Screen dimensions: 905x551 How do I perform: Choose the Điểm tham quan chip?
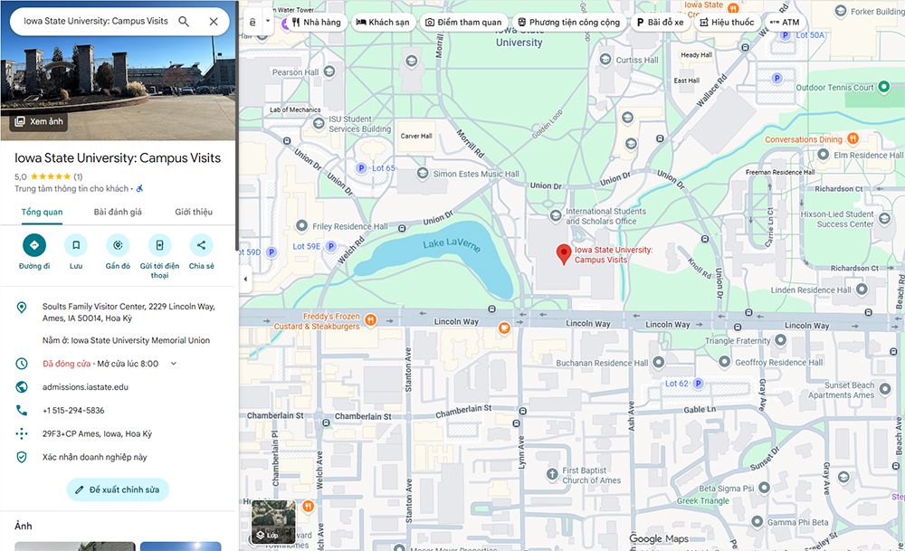tap(463, 23)
